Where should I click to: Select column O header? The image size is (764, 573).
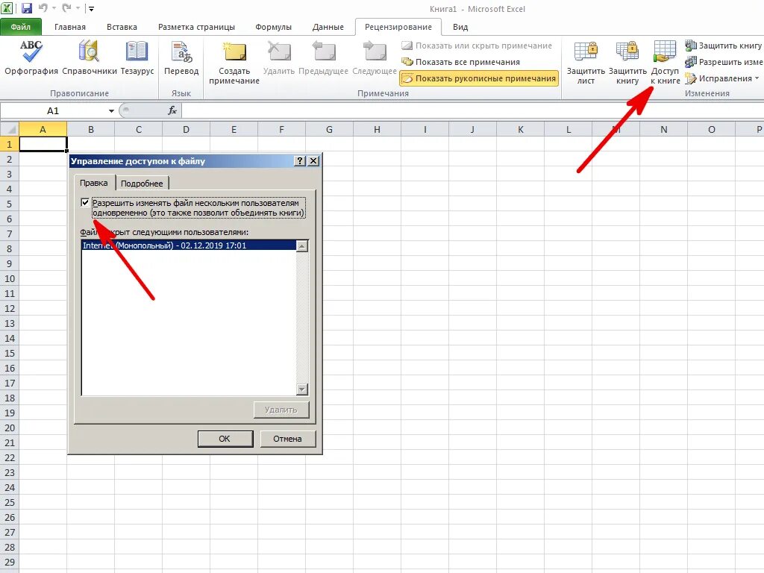[x=711, y=130]
